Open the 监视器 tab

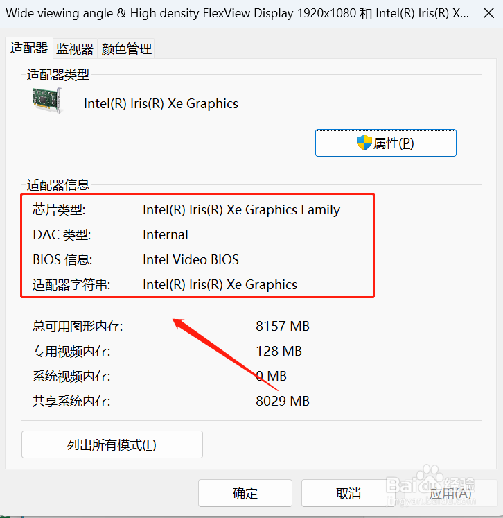click(75, 49)
